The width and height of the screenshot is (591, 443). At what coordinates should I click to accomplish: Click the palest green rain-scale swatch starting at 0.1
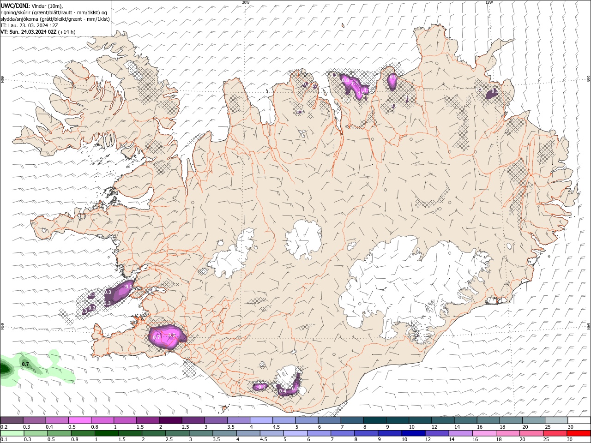12,433
